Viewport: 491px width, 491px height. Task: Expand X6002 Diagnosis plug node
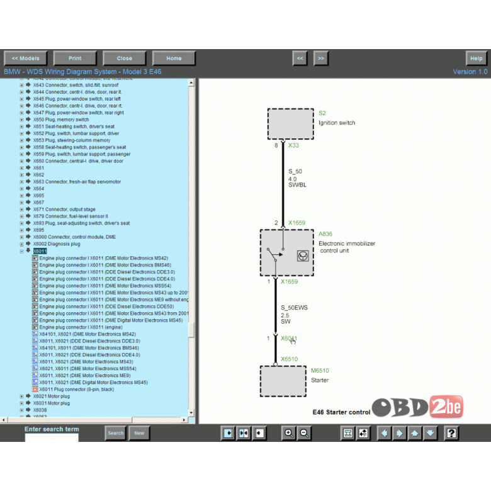pos(21,244)
